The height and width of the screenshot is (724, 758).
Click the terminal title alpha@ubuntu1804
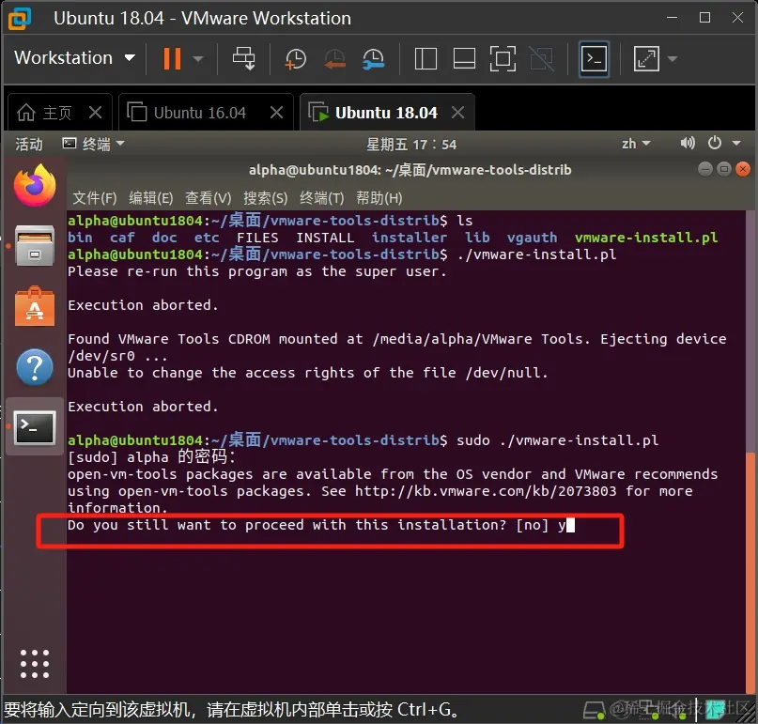pyautogui.click(x=410, y=170)
